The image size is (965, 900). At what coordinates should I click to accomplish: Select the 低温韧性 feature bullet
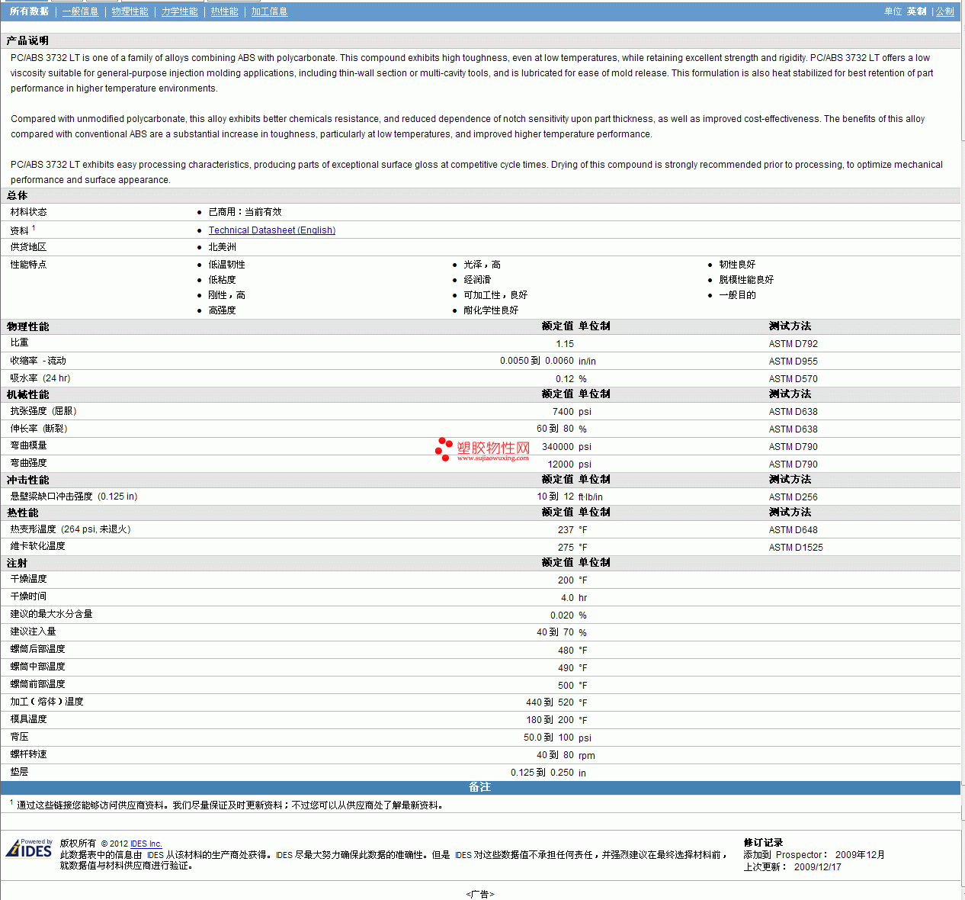pos(227,265)
